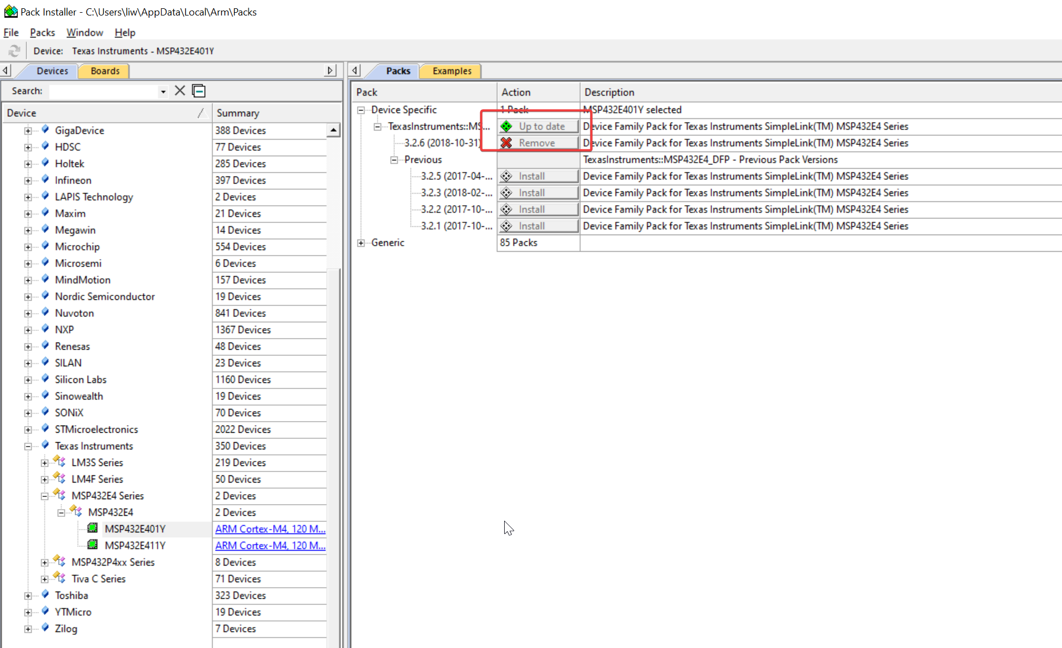Click the MSP432E411Y chip icon
This screenshot has width=1062, height=648.
[x=93, y=545]
